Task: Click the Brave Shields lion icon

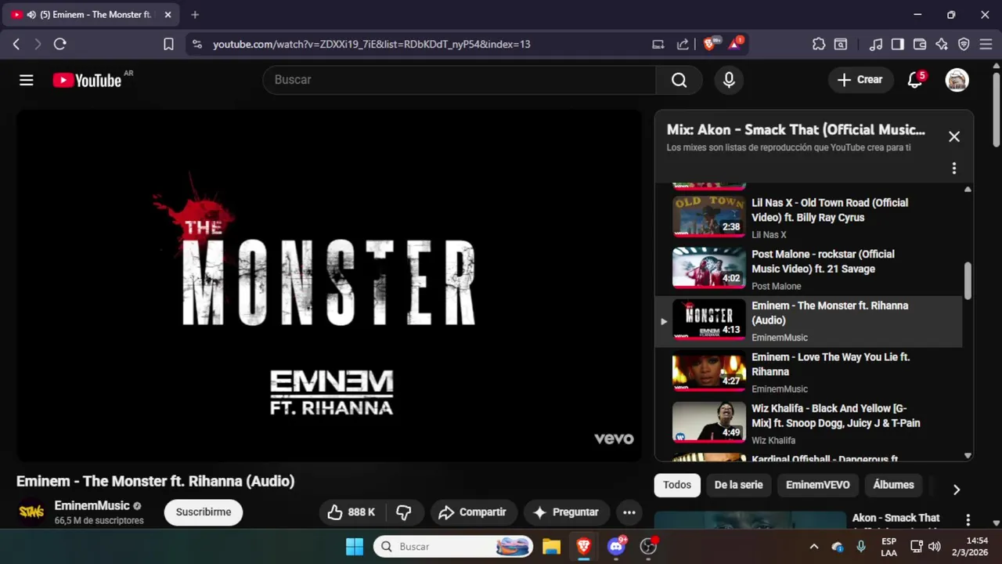Action: click(709, 44)
